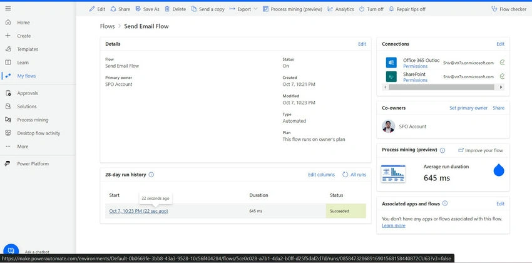Go to Flows breadcrumb link
This screenshot has width=532, height=263.
(x=107, y=26)
